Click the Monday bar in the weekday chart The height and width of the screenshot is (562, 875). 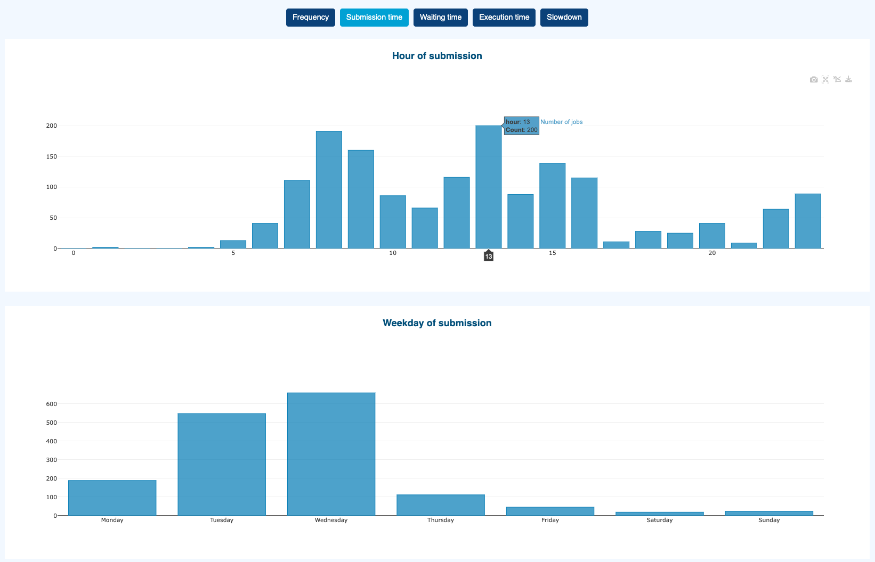pyautogui.click(x=112, y=498)
